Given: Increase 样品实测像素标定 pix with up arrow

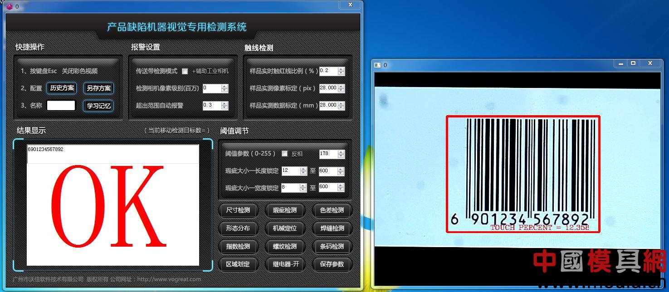Looking at the screenshot, I should (x=341, y=86).
